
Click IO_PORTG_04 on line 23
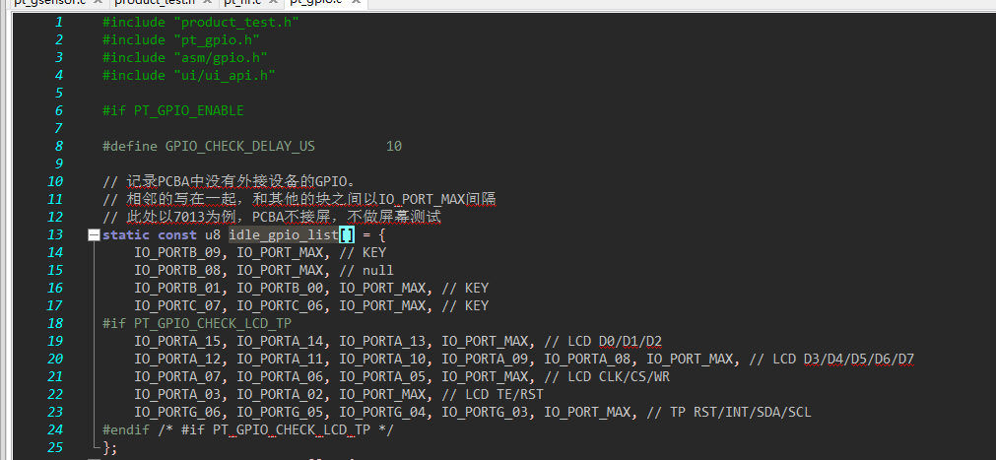pyautogui.click(x=382, y=413)
